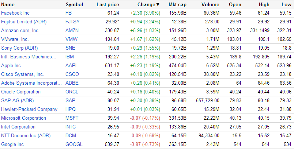The height and width of the screenshot is (150, 294).
Task: Open the Facebook Inc company link
Action: click(x=15, y=13)
